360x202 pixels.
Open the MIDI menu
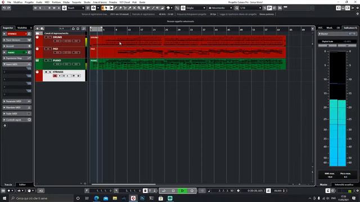click(x=47, y=2)
